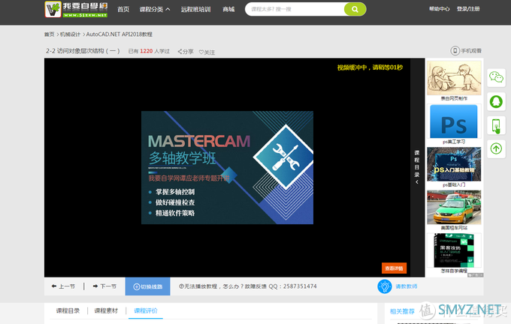Click AutoCAD.NET API2018教程 breadcrumb link

click(x=119, y=34)
